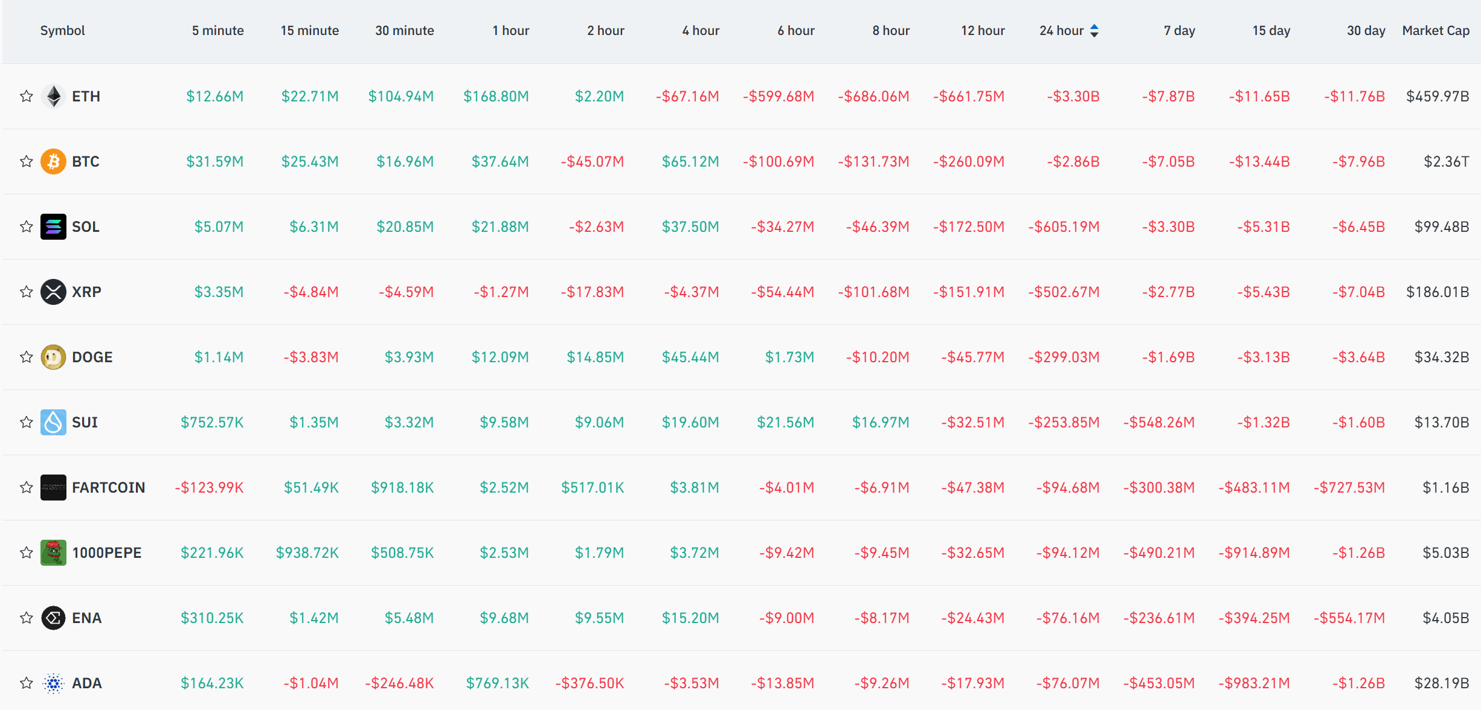Screen dimensions: 1481x710
Task: Open the FARTCOIN symbol link
Action: 108,487
